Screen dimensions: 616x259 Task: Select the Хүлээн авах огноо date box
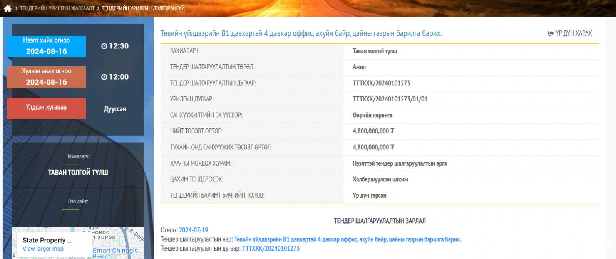(46, 77)
